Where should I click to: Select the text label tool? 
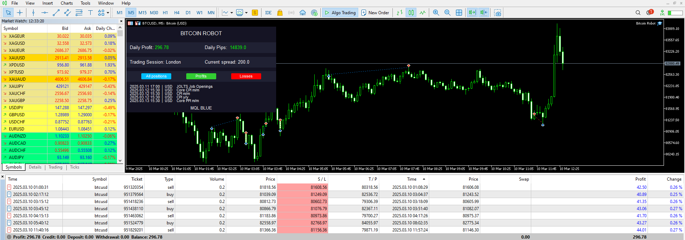point(90,13)
